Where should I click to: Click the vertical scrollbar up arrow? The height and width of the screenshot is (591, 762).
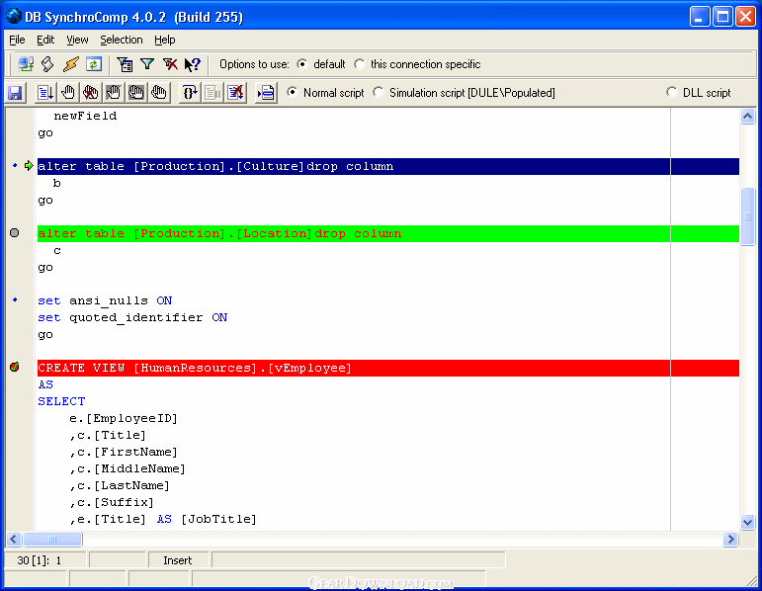point(747,117)
